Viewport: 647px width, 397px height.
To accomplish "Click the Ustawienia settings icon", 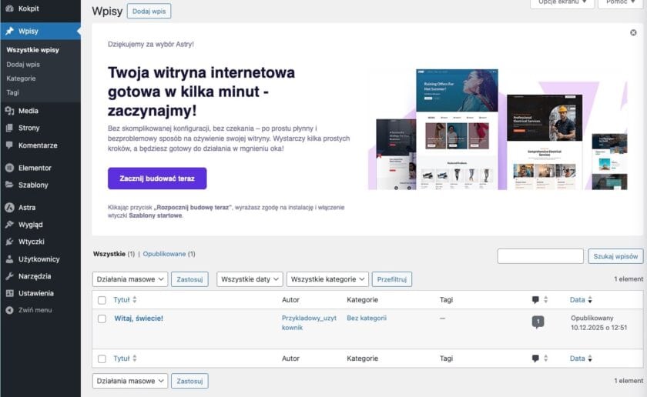I will (9, 293).
